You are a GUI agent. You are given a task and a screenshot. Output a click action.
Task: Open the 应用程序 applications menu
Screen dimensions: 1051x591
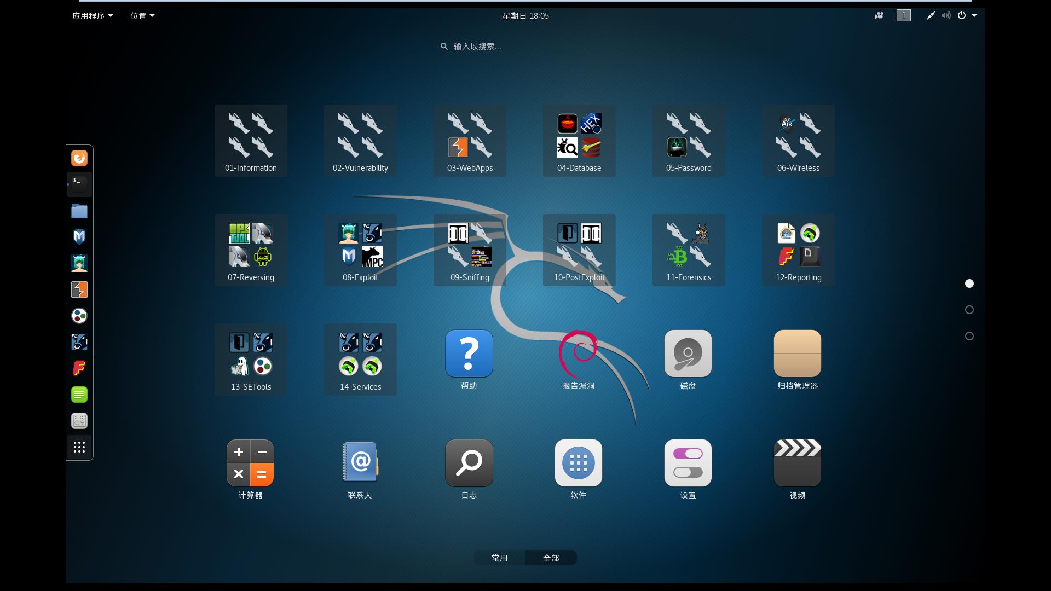93,16
